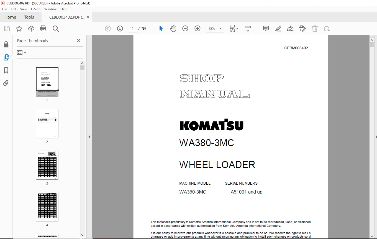The height and width of the screenshot is (239, 377).
Task: Click the page number input field
Action: coord(133,29)
